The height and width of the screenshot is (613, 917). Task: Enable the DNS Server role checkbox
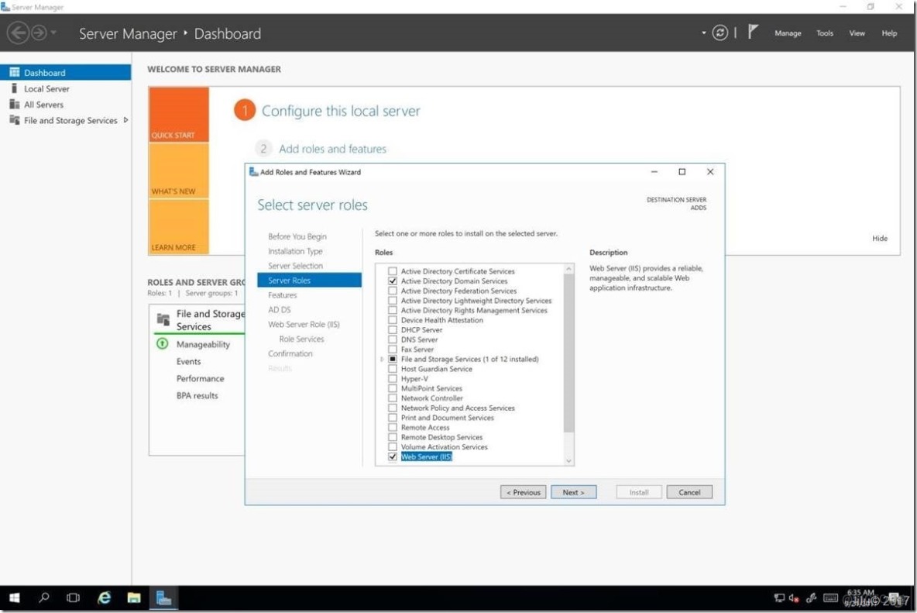click(x=393, y=339)
